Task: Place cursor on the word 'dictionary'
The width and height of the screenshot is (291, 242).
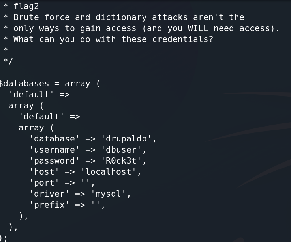Action: click(121, 17)
